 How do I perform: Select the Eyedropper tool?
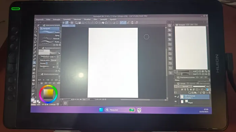pos(35,49)
